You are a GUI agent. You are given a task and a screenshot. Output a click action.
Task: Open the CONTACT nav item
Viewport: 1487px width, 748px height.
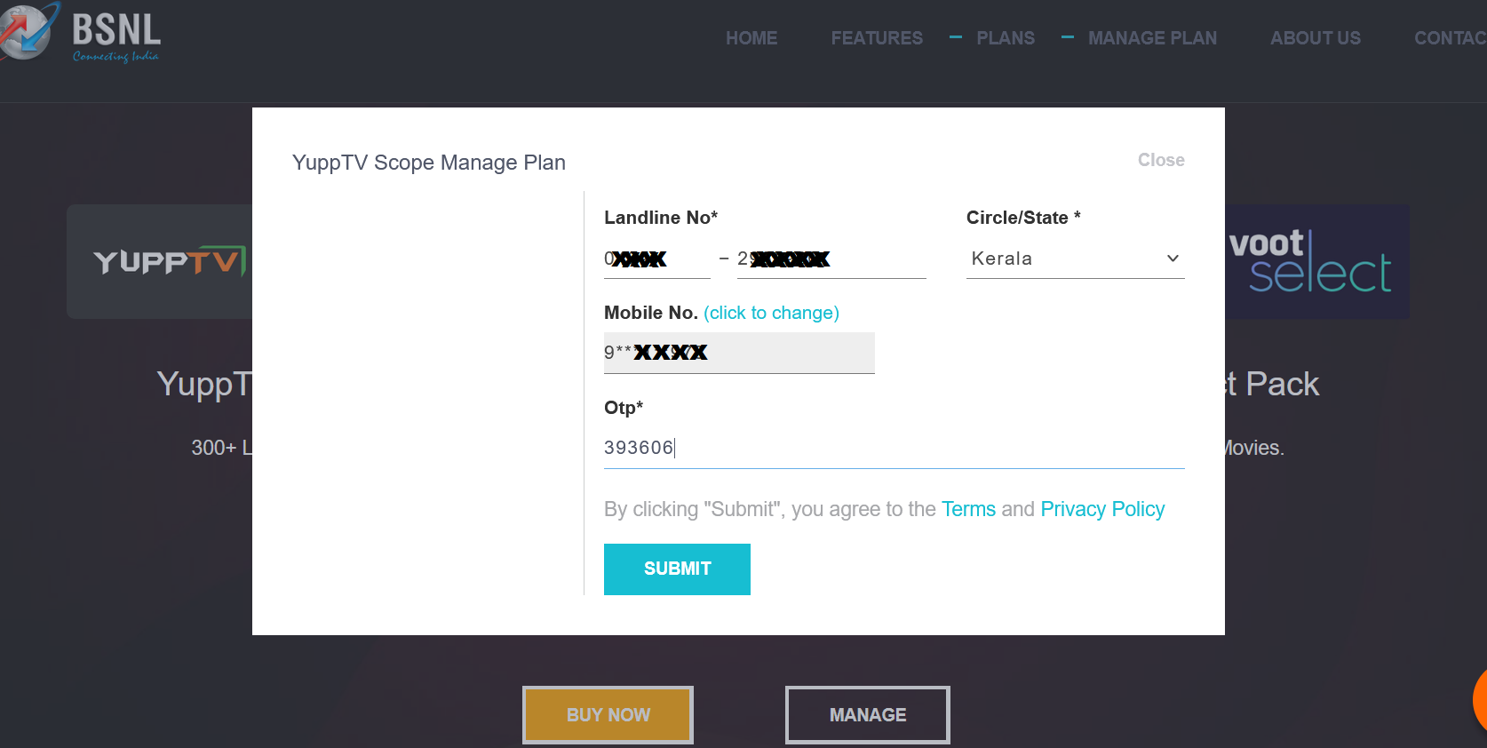[x=1450, y=38]
